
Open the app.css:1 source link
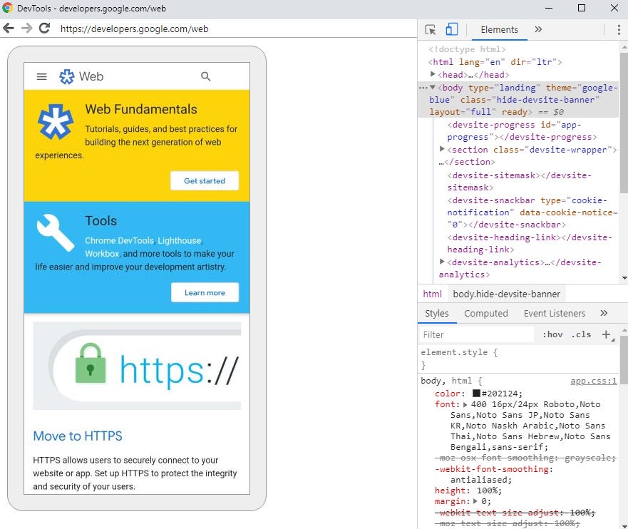(593, 381)
